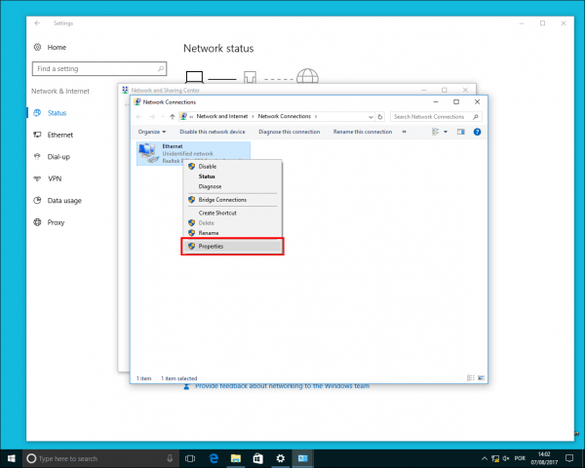Show hidden tray icons
Screen dimensions: 585x468
click(485, 458)
